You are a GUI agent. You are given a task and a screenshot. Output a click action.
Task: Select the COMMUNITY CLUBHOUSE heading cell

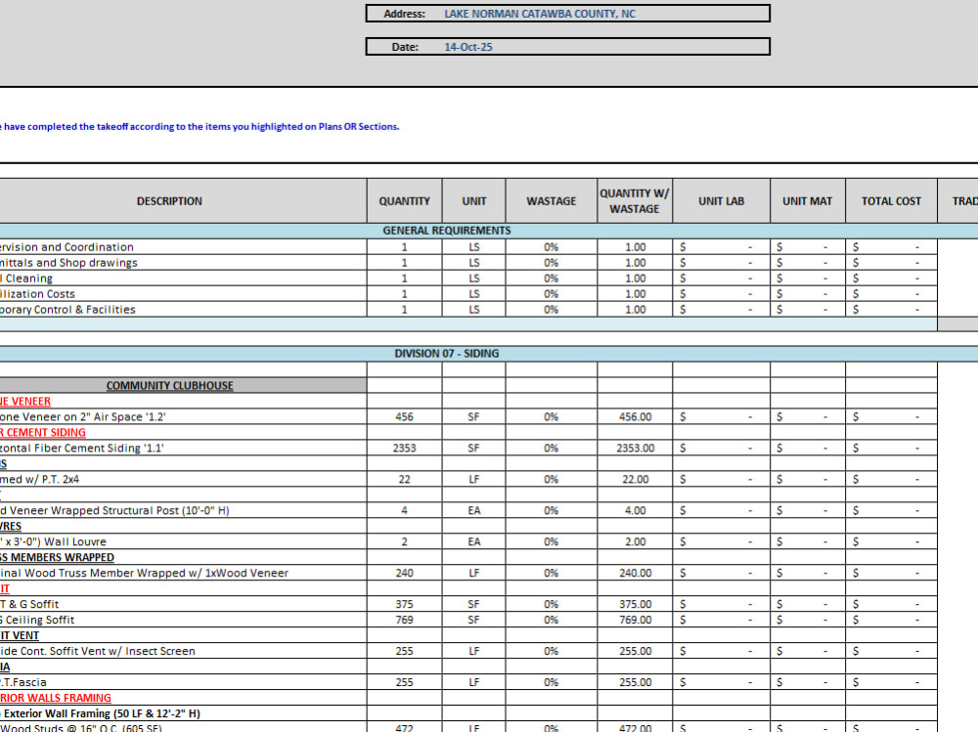coord(169,385)
